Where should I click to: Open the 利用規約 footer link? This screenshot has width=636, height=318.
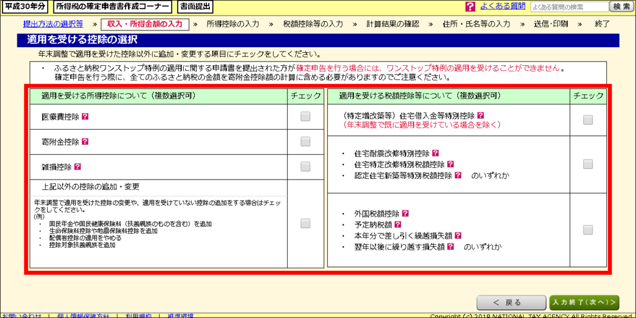point(138,316)
